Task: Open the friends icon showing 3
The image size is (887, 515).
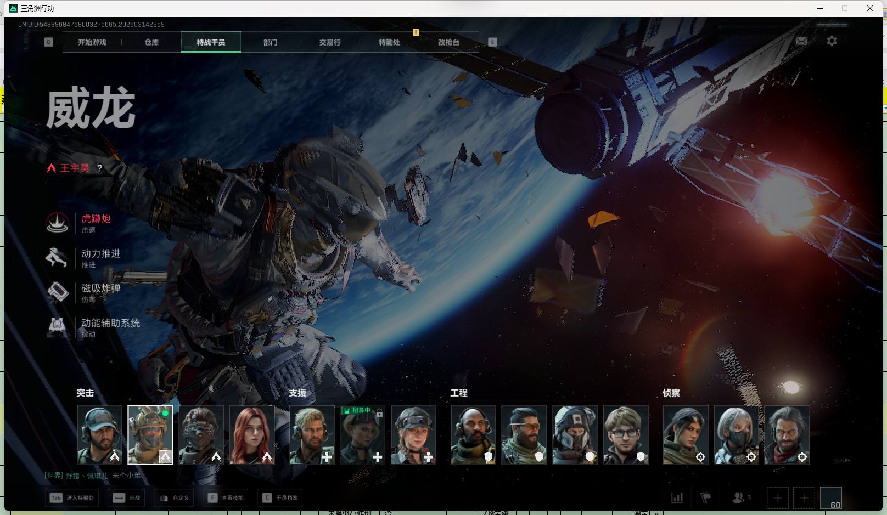Action: (741, 498)
